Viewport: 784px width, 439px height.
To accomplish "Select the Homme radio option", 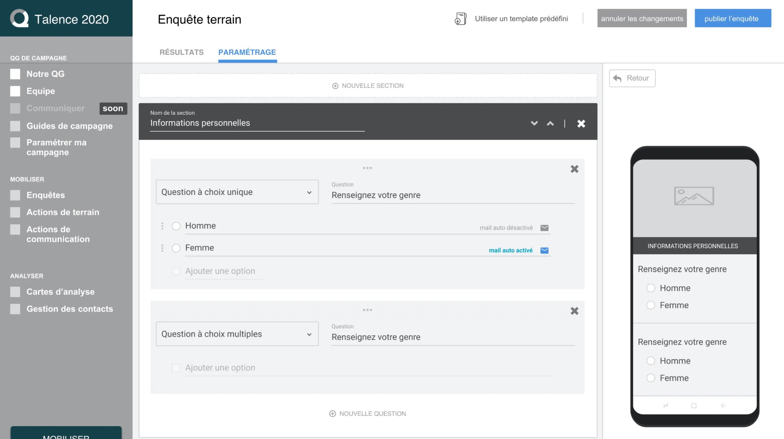I will (176, 226).
